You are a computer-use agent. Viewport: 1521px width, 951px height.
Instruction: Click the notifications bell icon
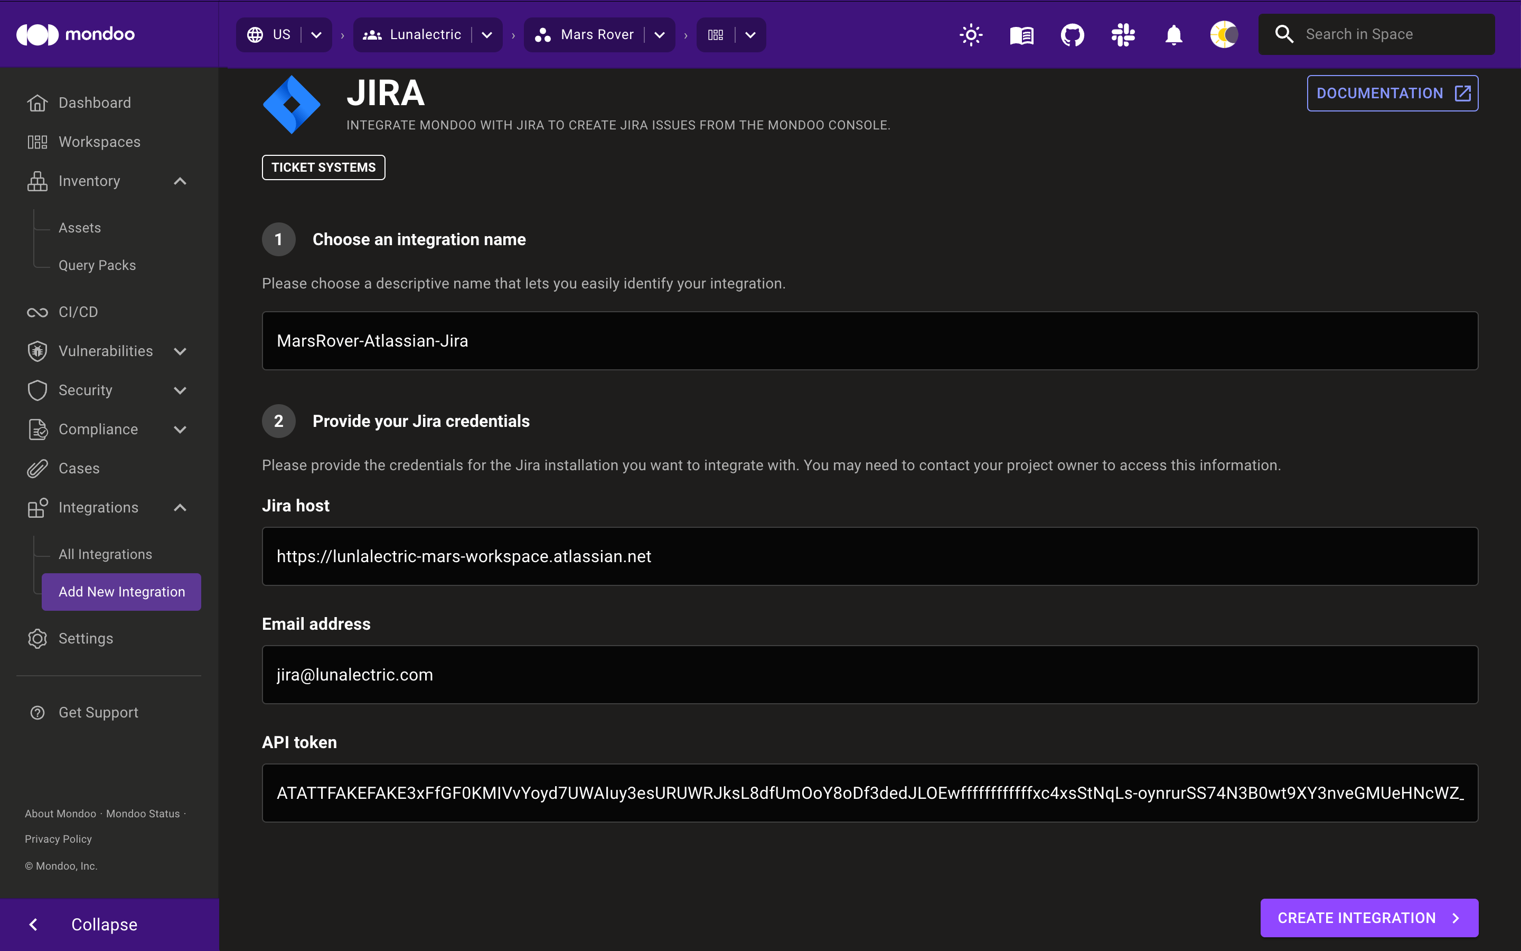coord(1173,34)
